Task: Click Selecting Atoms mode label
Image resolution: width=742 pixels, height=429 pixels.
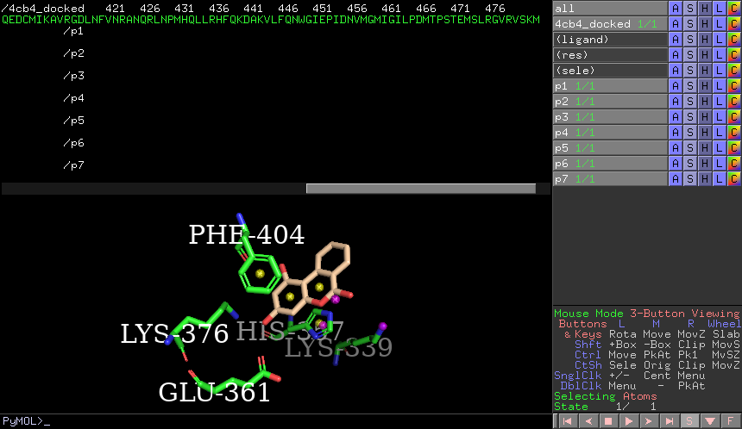Action: (x=605, y=396)
